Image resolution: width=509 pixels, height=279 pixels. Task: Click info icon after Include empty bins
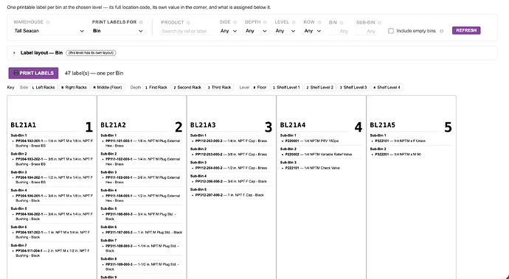click(x=441, y=31)
